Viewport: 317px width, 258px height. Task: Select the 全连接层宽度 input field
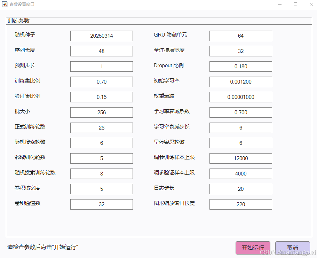pyautogui.click(x=241, y=51)
